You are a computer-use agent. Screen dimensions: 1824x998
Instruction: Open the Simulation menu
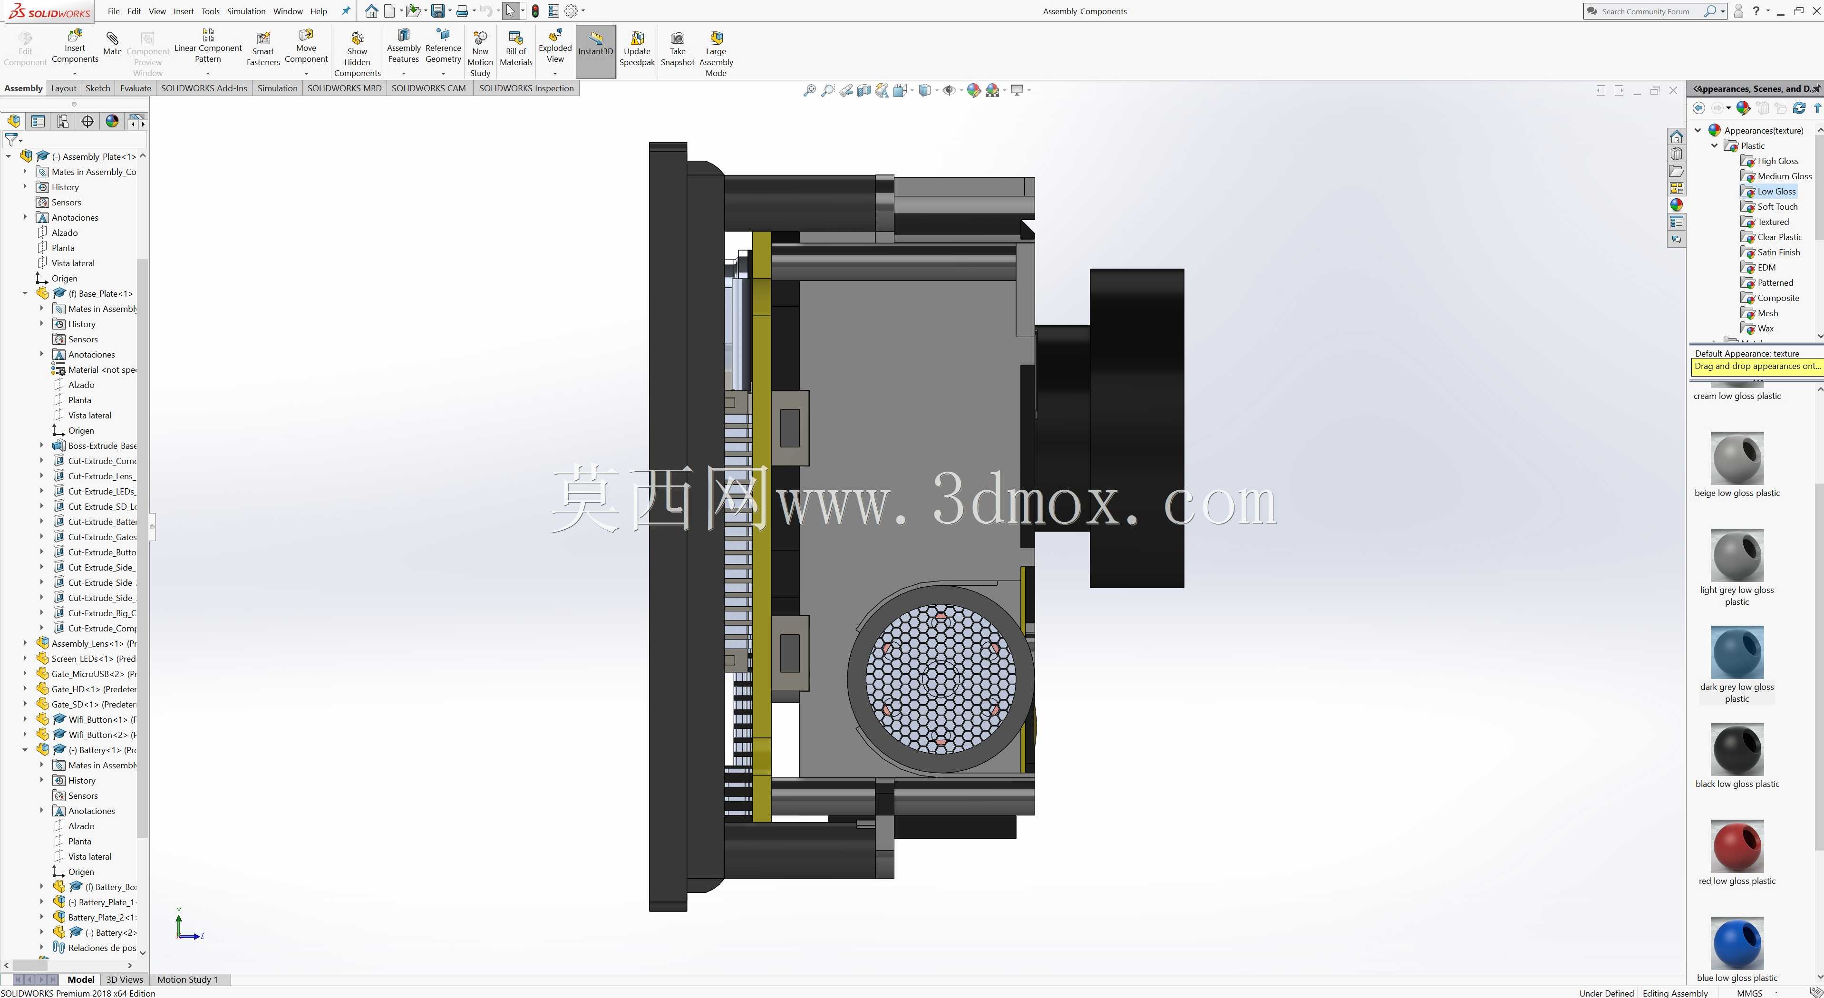pyautogui.click(x=246, y=11)
